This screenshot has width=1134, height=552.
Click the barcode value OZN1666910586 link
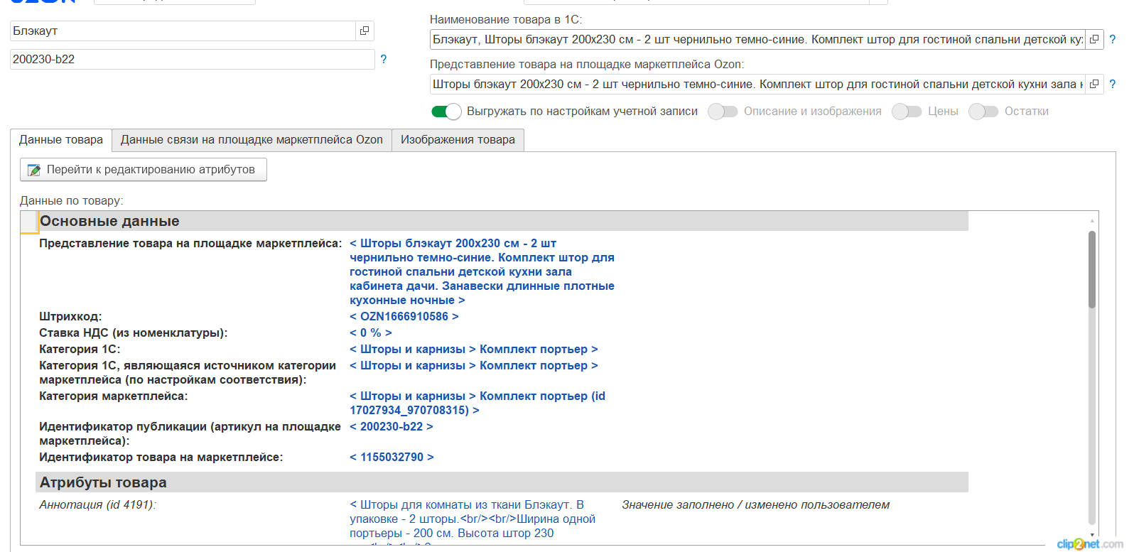[x=404, y=317]
